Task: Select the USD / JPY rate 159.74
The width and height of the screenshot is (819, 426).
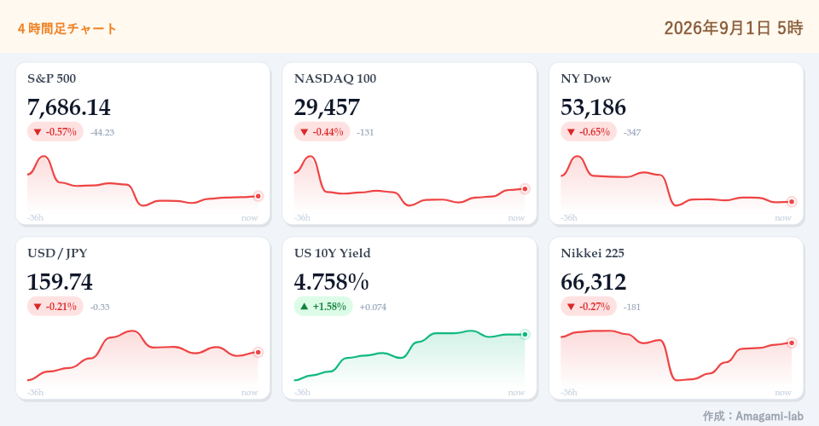Action: tap(60, 282)
